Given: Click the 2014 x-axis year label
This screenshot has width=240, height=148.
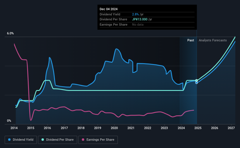Looking at the screenshot, I should click(14, 128).
